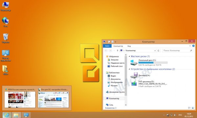Select DVD-дисковод (D:) drive

[149, 84]
